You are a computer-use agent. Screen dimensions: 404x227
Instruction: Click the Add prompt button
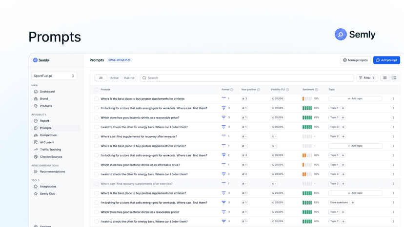point(386,60)
